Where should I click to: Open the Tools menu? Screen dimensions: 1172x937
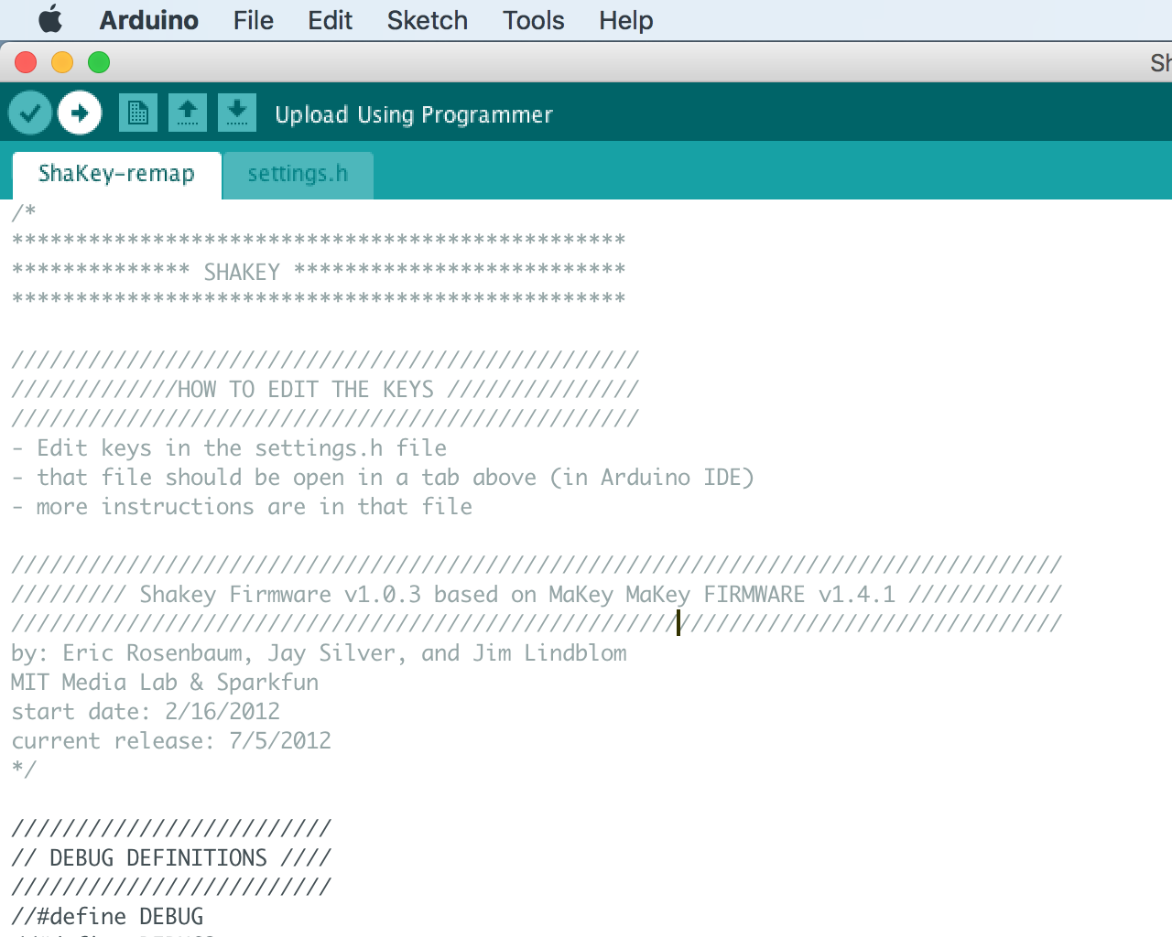click(534, 20)
